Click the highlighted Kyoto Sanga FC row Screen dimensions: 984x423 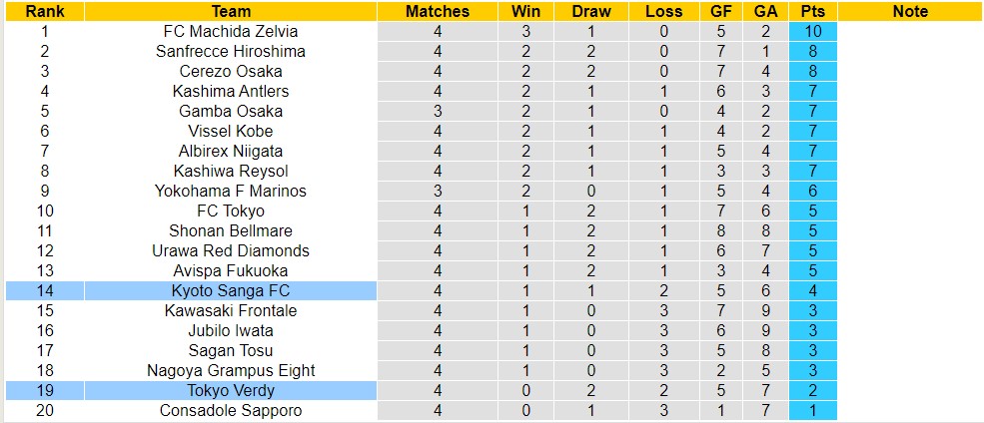(231, 291)
